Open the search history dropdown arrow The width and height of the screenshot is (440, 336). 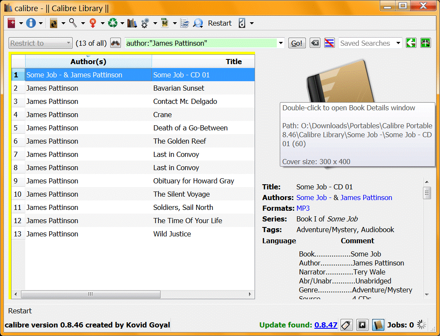tap(281, 43)
